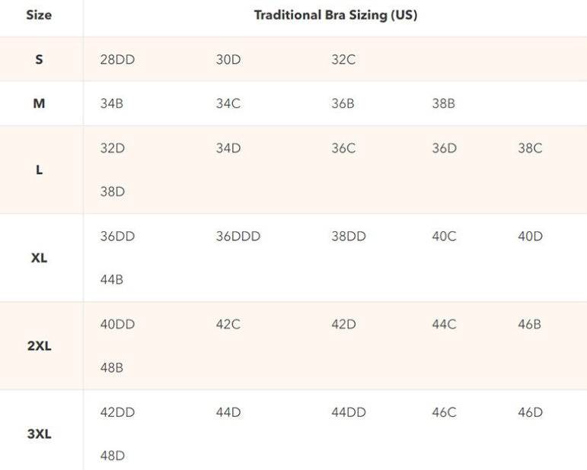Select the S size row label
The image size is (587, 470).
point(39,59)
